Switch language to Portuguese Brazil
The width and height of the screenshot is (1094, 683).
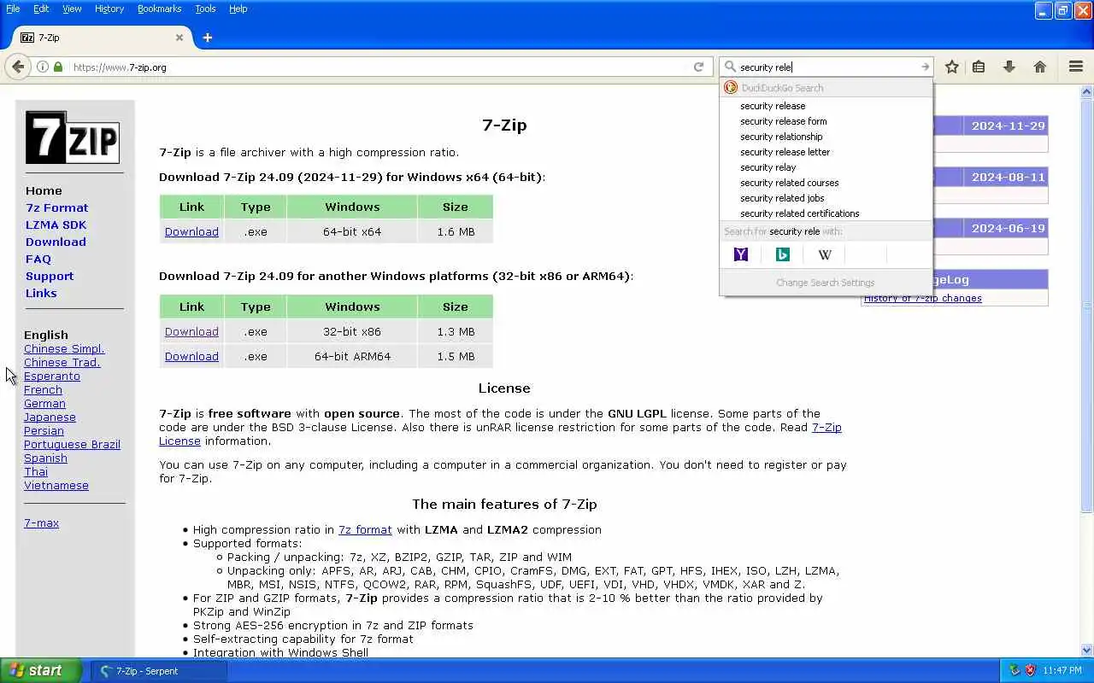pos(72,444)
